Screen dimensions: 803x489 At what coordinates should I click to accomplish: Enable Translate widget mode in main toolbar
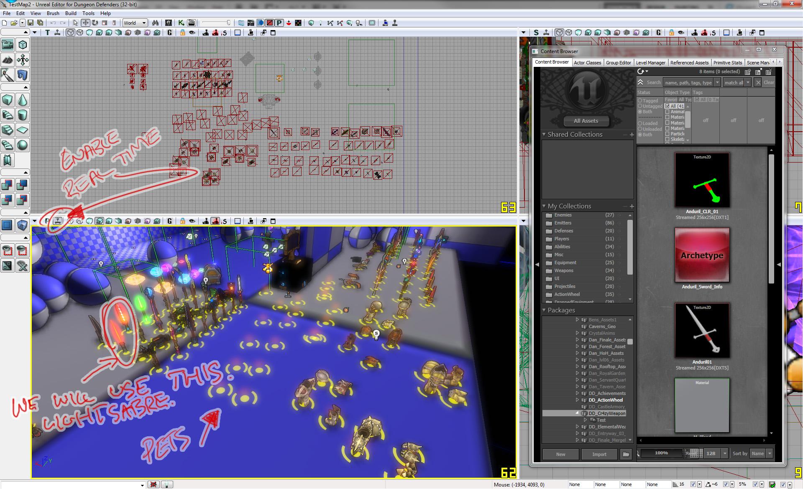pyautogui.click(x=85, y=23)
